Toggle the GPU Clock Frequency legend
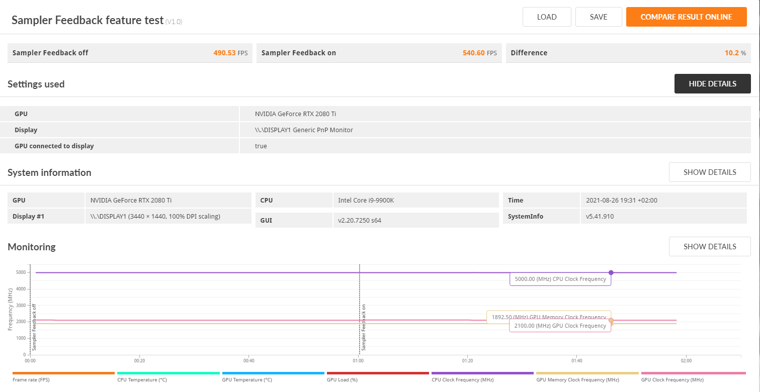The height and width of the screenshot is (392, 760). (x=672, y=379)
